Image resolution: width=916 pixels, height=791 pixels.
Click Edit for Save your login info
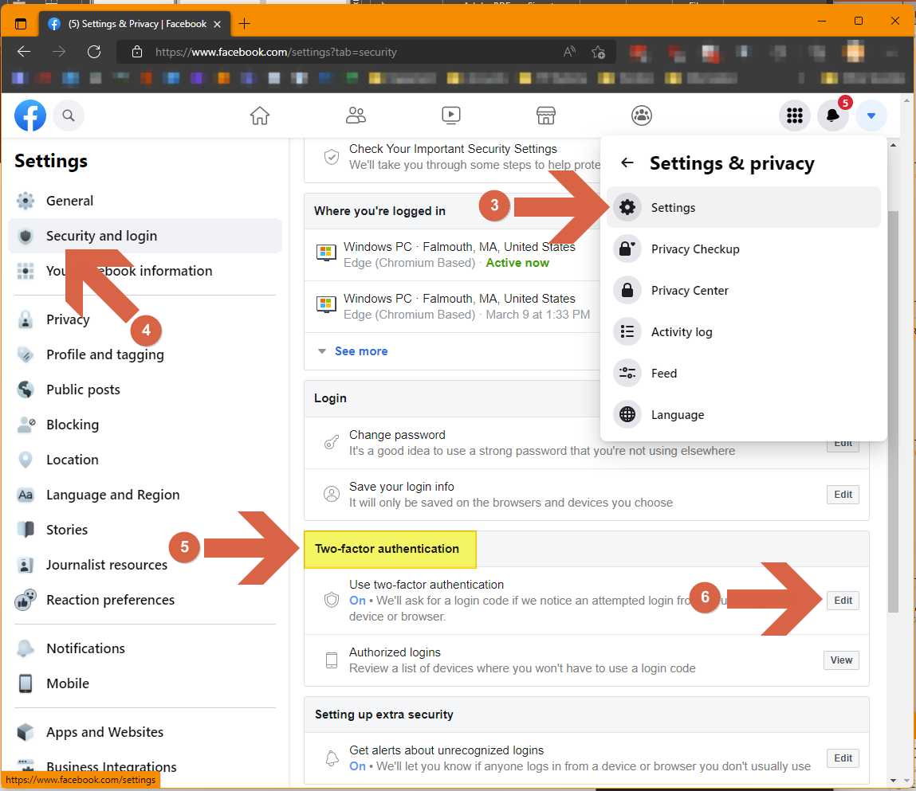point(843,495)
